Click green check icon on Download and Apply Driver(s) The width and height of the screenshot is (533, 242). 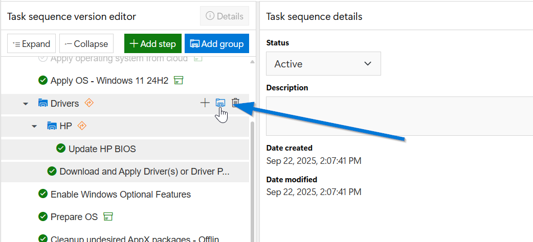tap(52, 171)
